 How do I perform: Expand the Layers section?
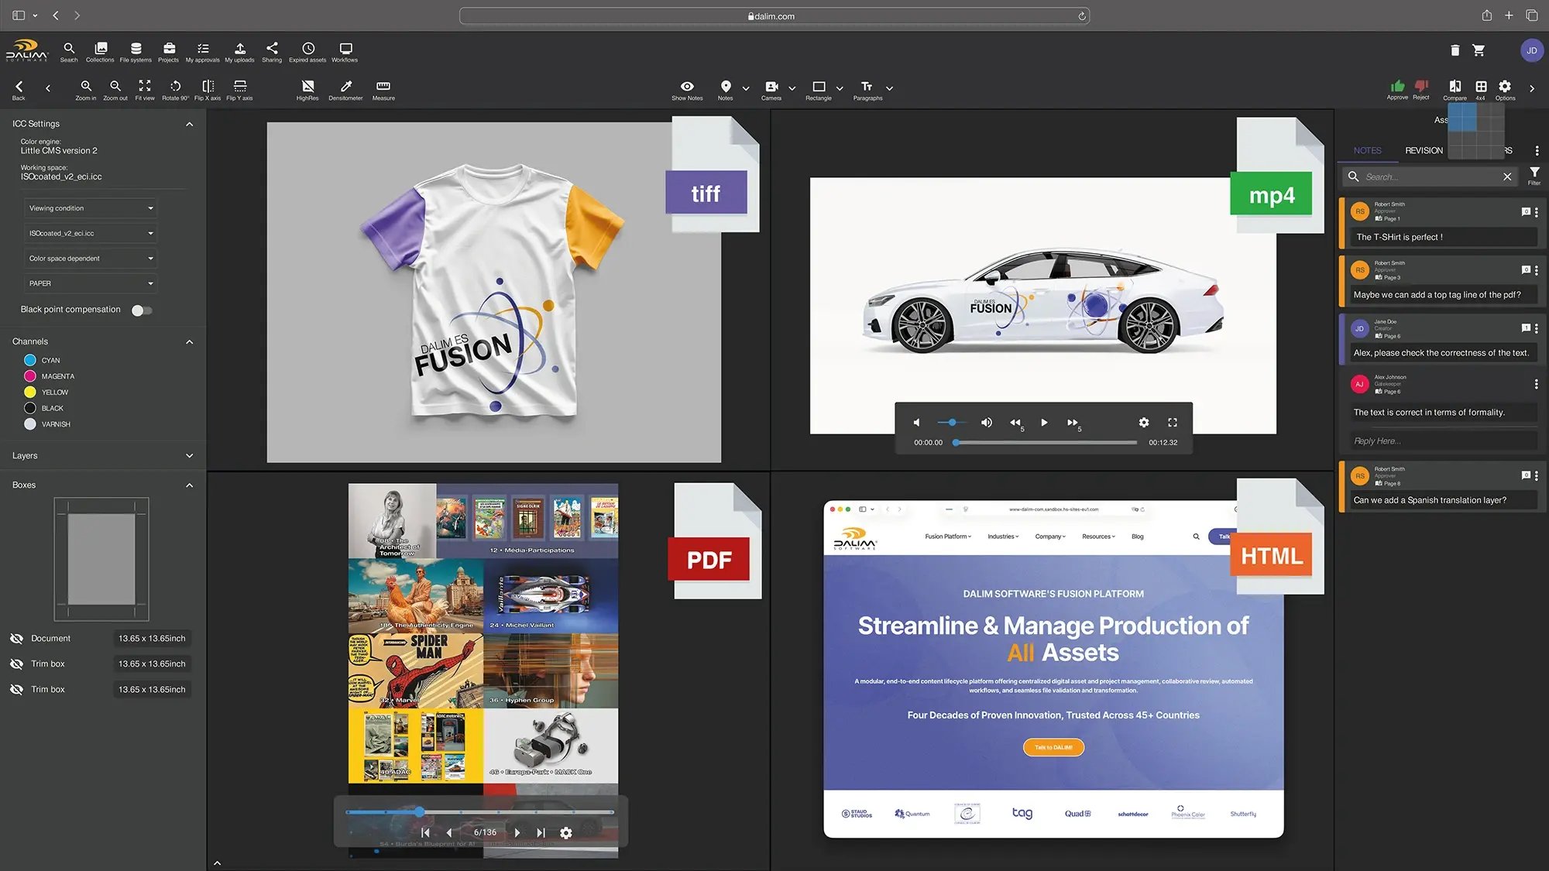pos(190,456)
